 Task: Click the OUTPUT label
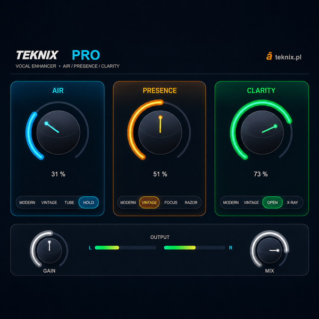[159, 237]
